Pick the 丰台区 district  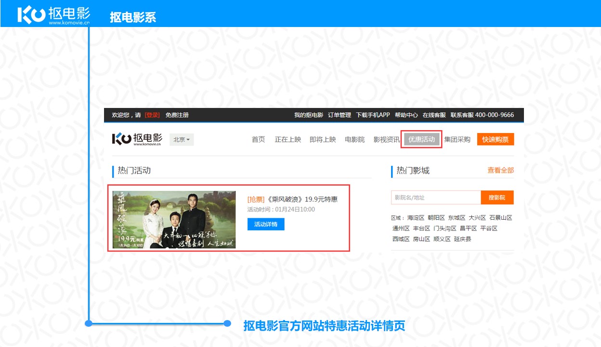point(421,228)
